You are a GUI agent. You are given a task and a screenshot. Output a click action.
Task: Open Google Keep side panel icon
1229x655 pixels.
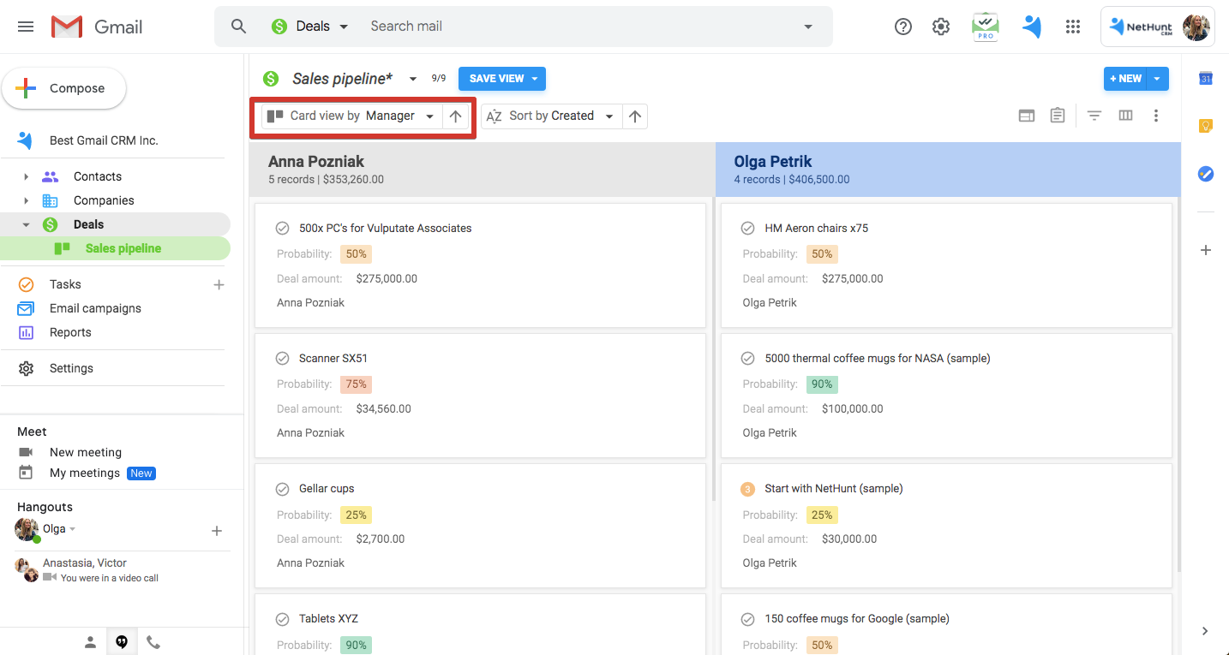[x=1206, y=126]
